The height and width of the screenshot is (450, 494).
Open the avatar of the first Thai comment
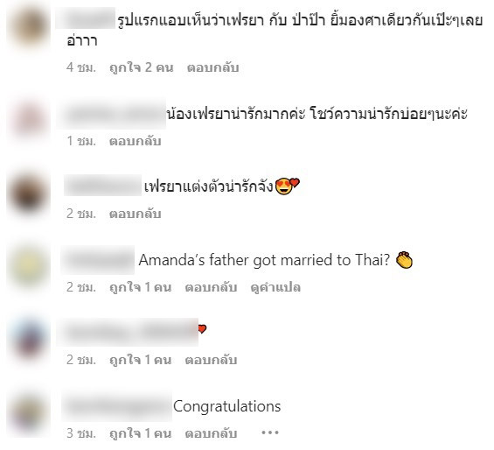28,27
